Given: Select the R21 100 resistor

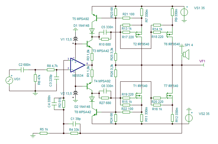Looking at the screenshot, I should click(126, 18).
